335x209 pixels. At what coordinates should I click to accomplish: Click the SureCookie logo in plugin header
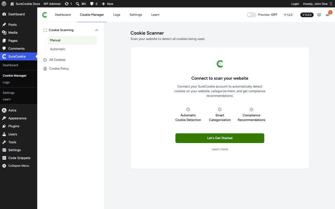click(44, 15)
